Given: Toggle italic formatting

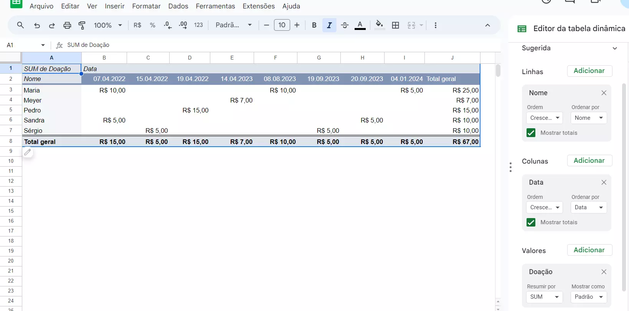Looking at the screenshot, I should click(329, 25).
